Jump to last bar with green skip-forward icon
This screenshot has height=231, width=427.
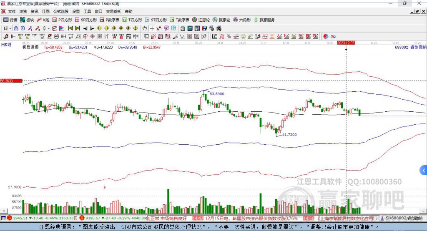[x=78, y=28]
